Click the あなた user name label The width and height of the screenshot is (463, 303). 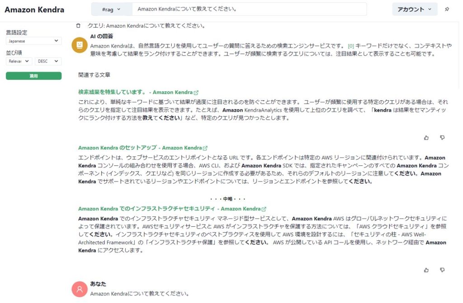coord(98,284)
